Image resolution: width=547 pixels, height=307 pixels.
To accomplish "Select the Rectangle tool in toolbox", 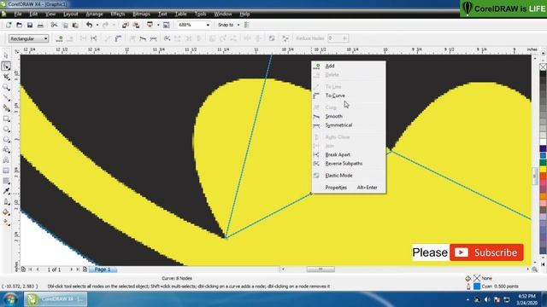I will pos(6,119).
